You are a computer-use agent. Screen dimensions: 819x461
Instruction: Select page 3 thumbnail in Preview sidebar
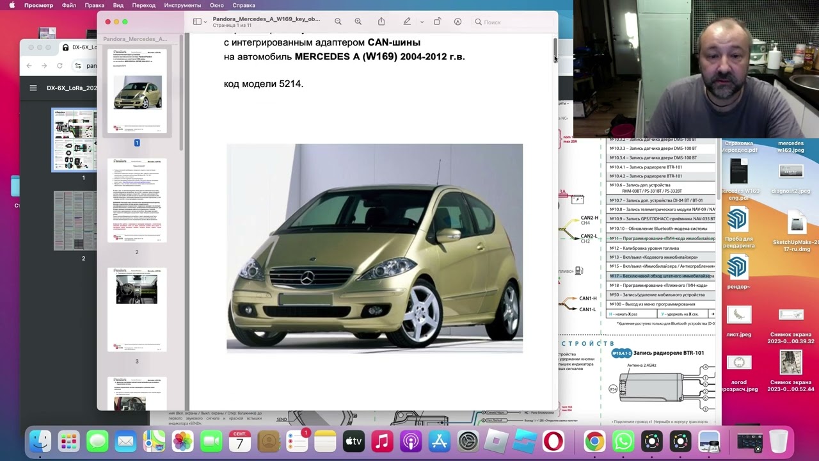click(137, 310)
